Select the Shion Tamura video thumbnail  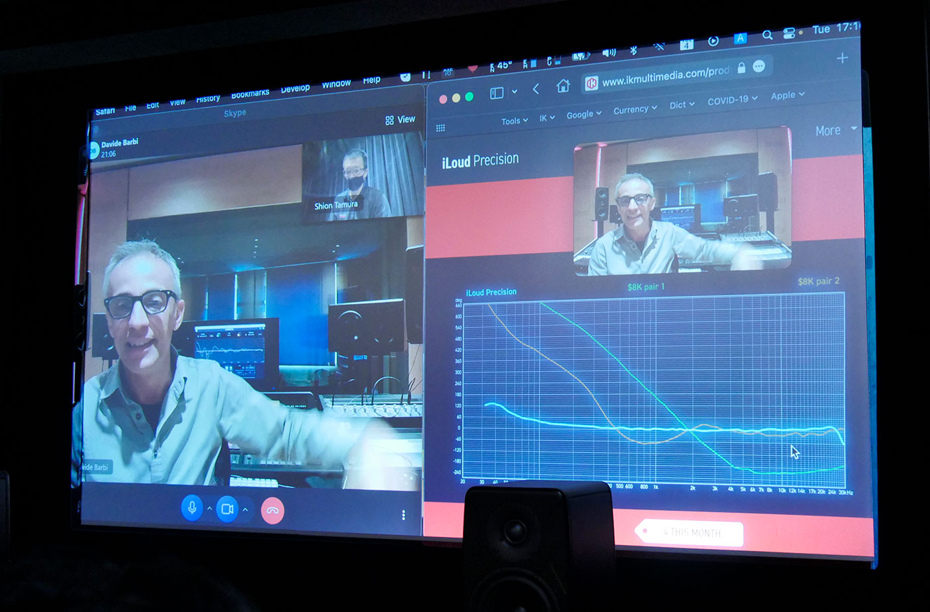[363, 178]
